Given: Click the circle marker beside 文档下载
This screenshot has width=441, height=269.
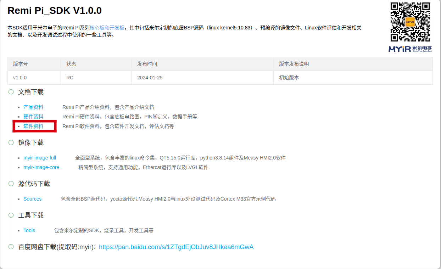Looking at the screenshot, I should click(x=11, y=92).
